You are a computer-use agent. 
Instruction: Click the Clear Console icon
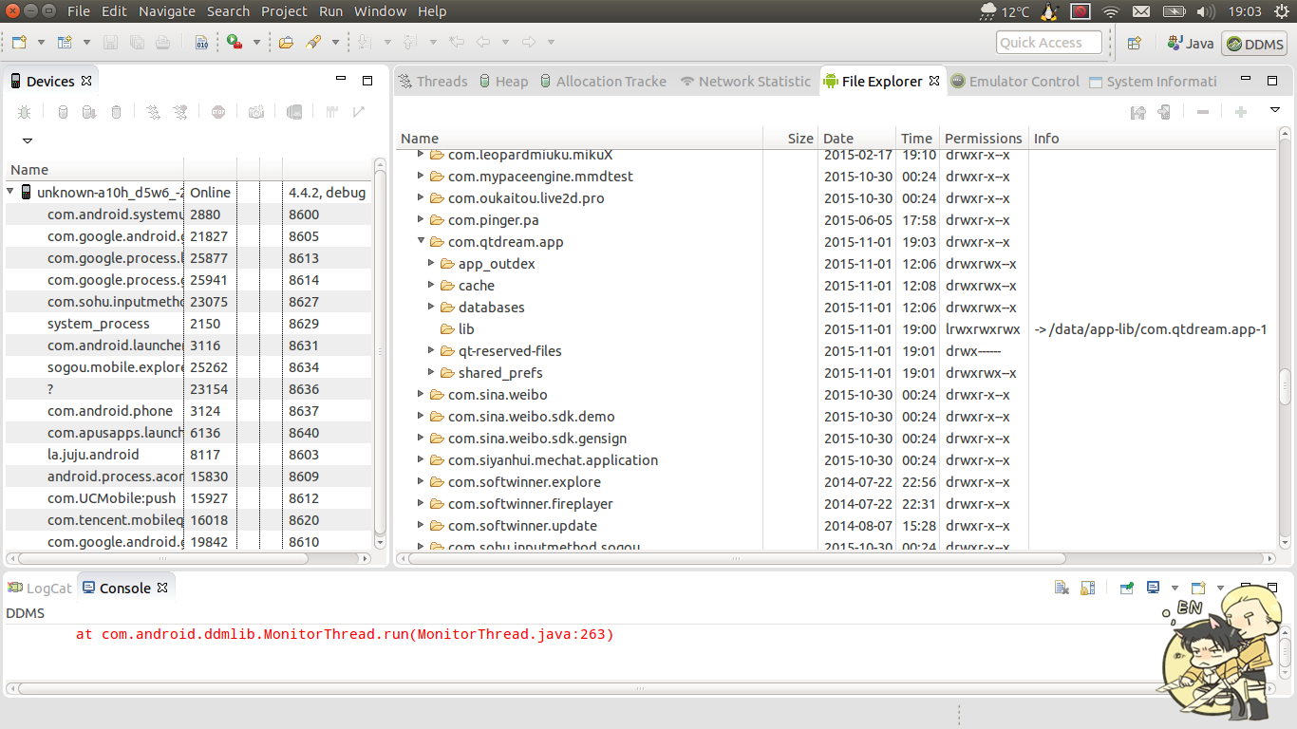tap(1062, 588)
